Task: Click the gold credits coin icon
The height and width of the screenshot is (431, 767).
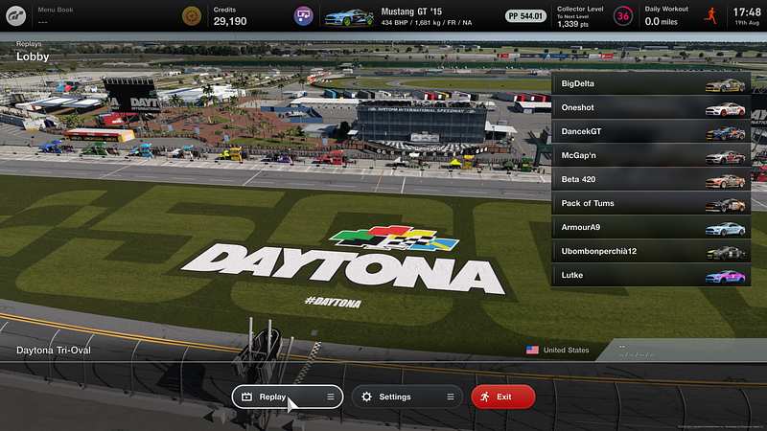Action: (191, 16)
